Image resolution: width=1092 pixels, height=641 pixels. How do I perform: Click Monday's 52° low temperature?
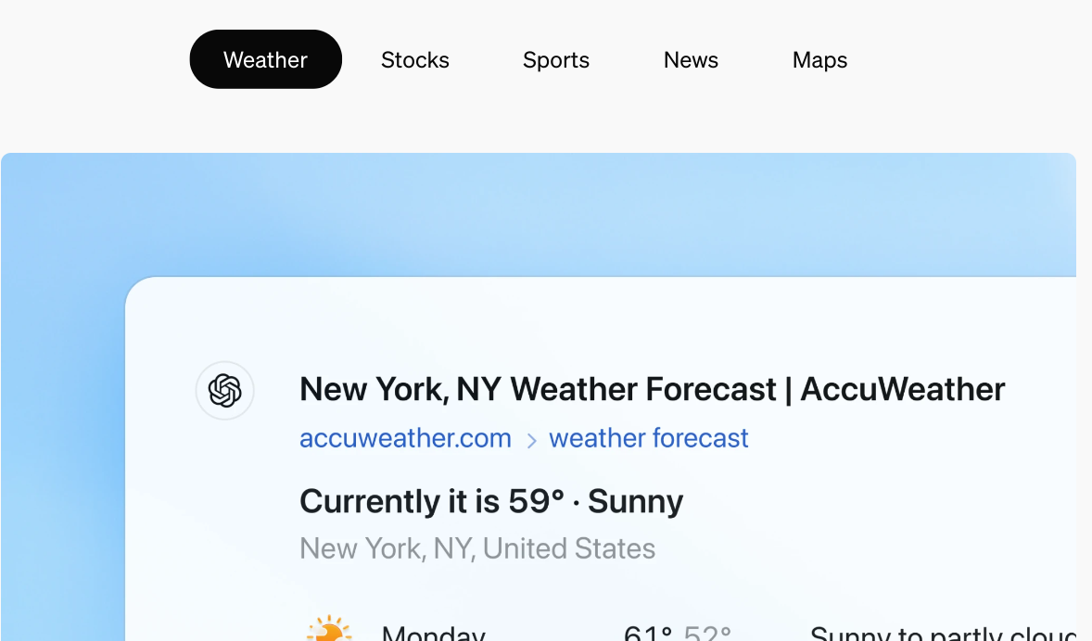pyautogui.click(x=707, y=634)
